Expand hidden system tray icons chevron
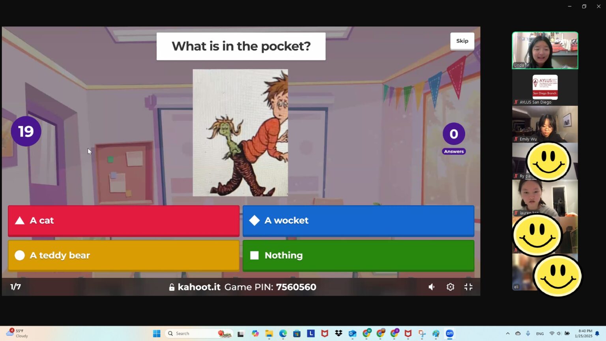Viewport: 606px width, 341px height. click(508, 334)
